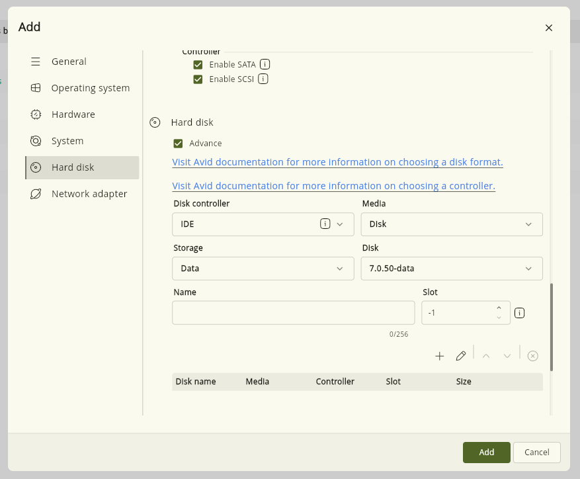Click the info icon beside Slot field
Screen dimensions: 580x479
click(519, 313)
